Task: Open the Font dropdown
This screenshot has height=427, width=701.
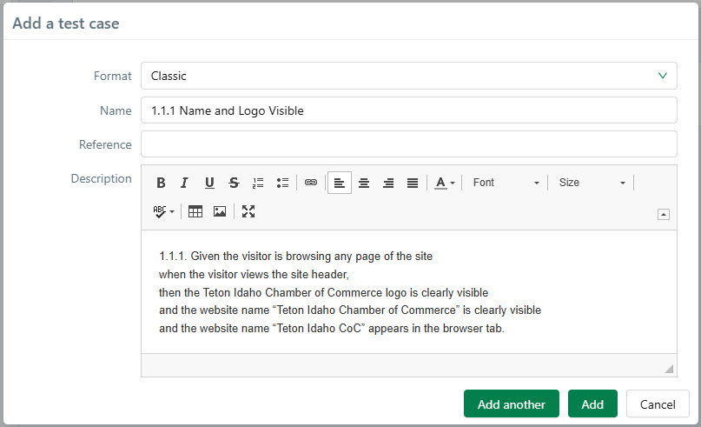Action: [x=506, y=183]
